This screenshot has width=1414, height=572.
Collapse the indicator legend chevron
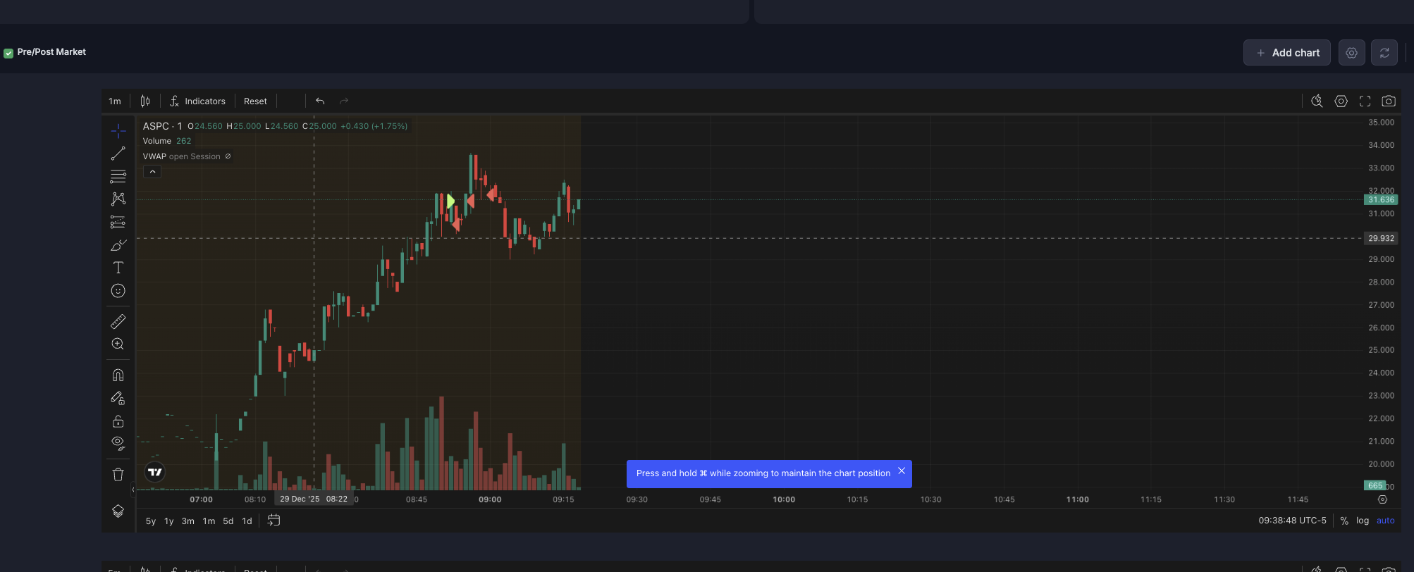(x=152, y=172)
